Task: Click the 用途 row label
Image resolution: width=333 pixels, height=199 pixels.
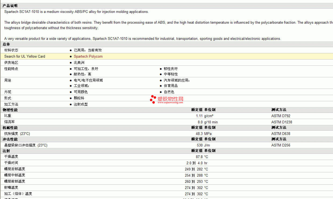Action: pyautogui.click(x=8, y=80)
